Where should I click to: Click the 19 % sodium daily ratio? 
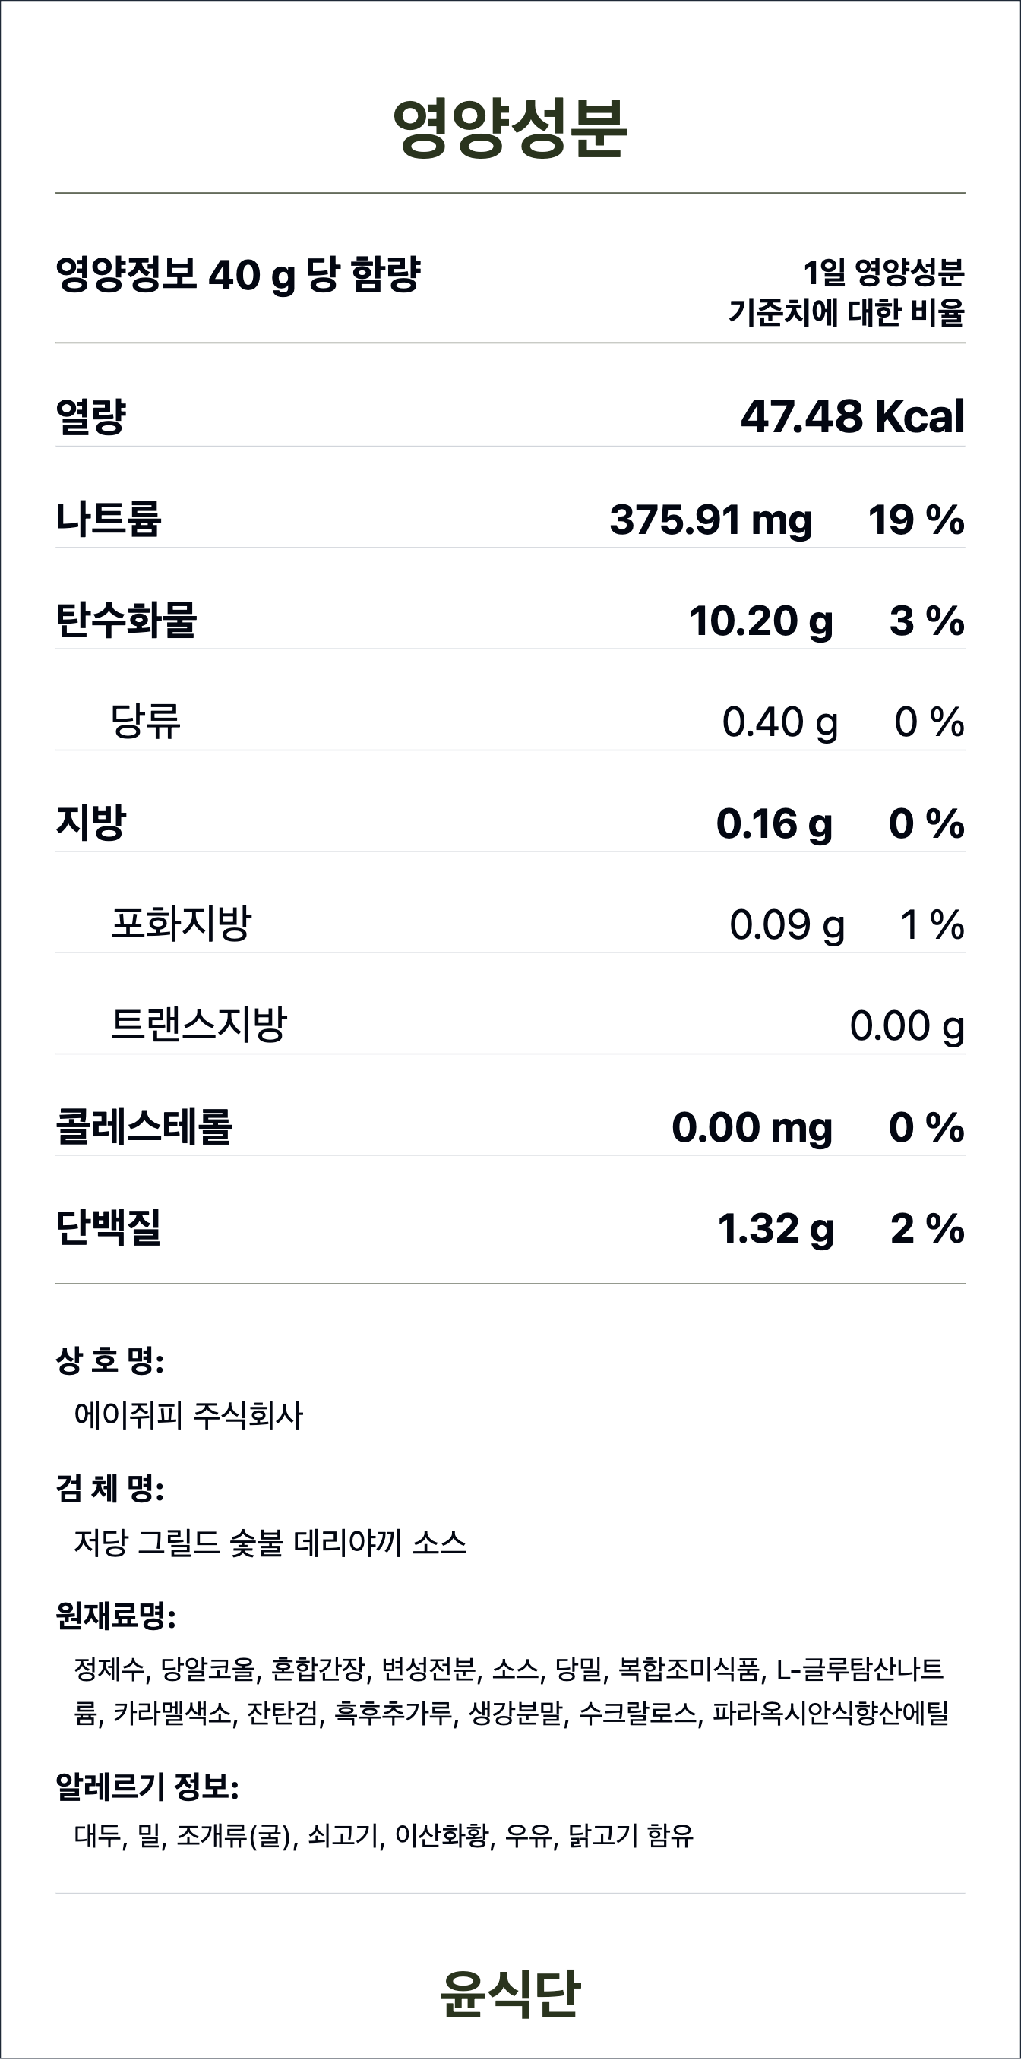[x=915, y=520]
